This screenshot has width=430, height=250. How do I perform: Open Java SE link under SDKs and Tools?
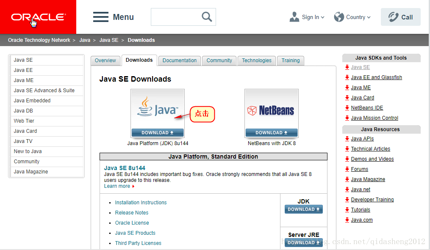click(361, 67)
